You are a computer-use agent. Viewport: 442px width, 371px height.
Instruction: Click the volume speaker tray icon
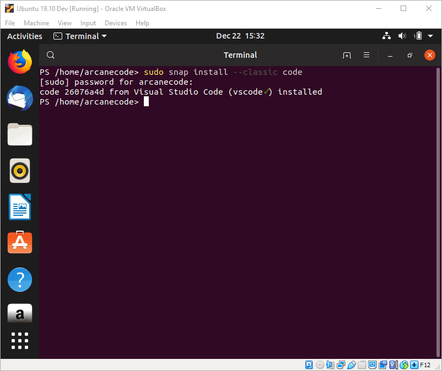(x=402, y=36)
